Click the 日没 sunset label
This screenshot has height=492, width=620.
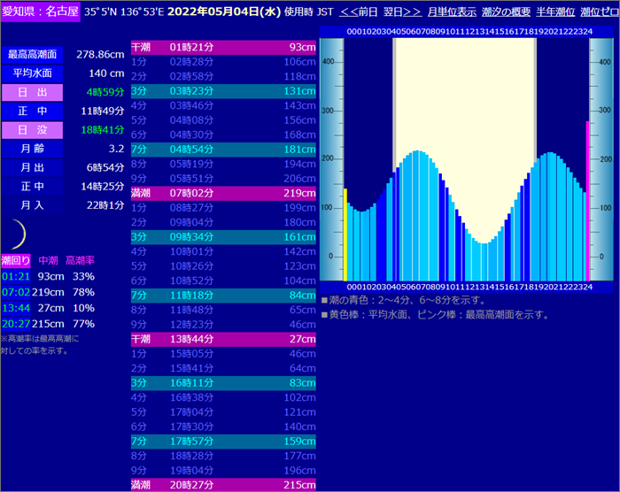click(32, 130)
